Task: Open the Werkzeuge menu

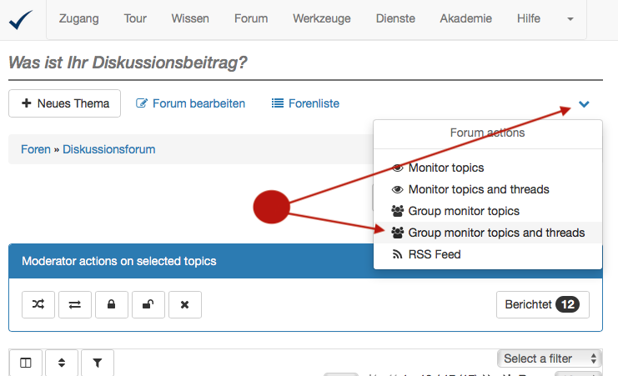Action: 322,18
